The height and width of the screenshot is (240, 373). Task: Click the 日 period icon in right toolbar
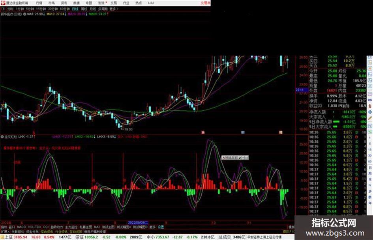point(370,167)
